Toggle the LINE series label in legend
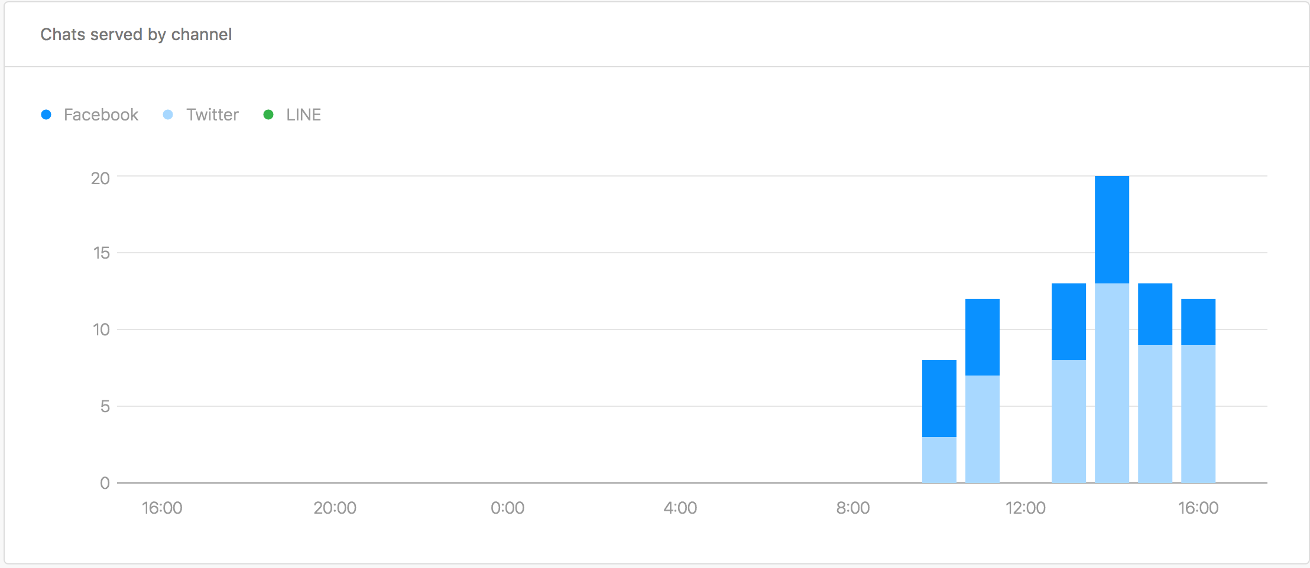This screenshot has width=1310, height=568. pyautogui.click(x=304, y=115)
